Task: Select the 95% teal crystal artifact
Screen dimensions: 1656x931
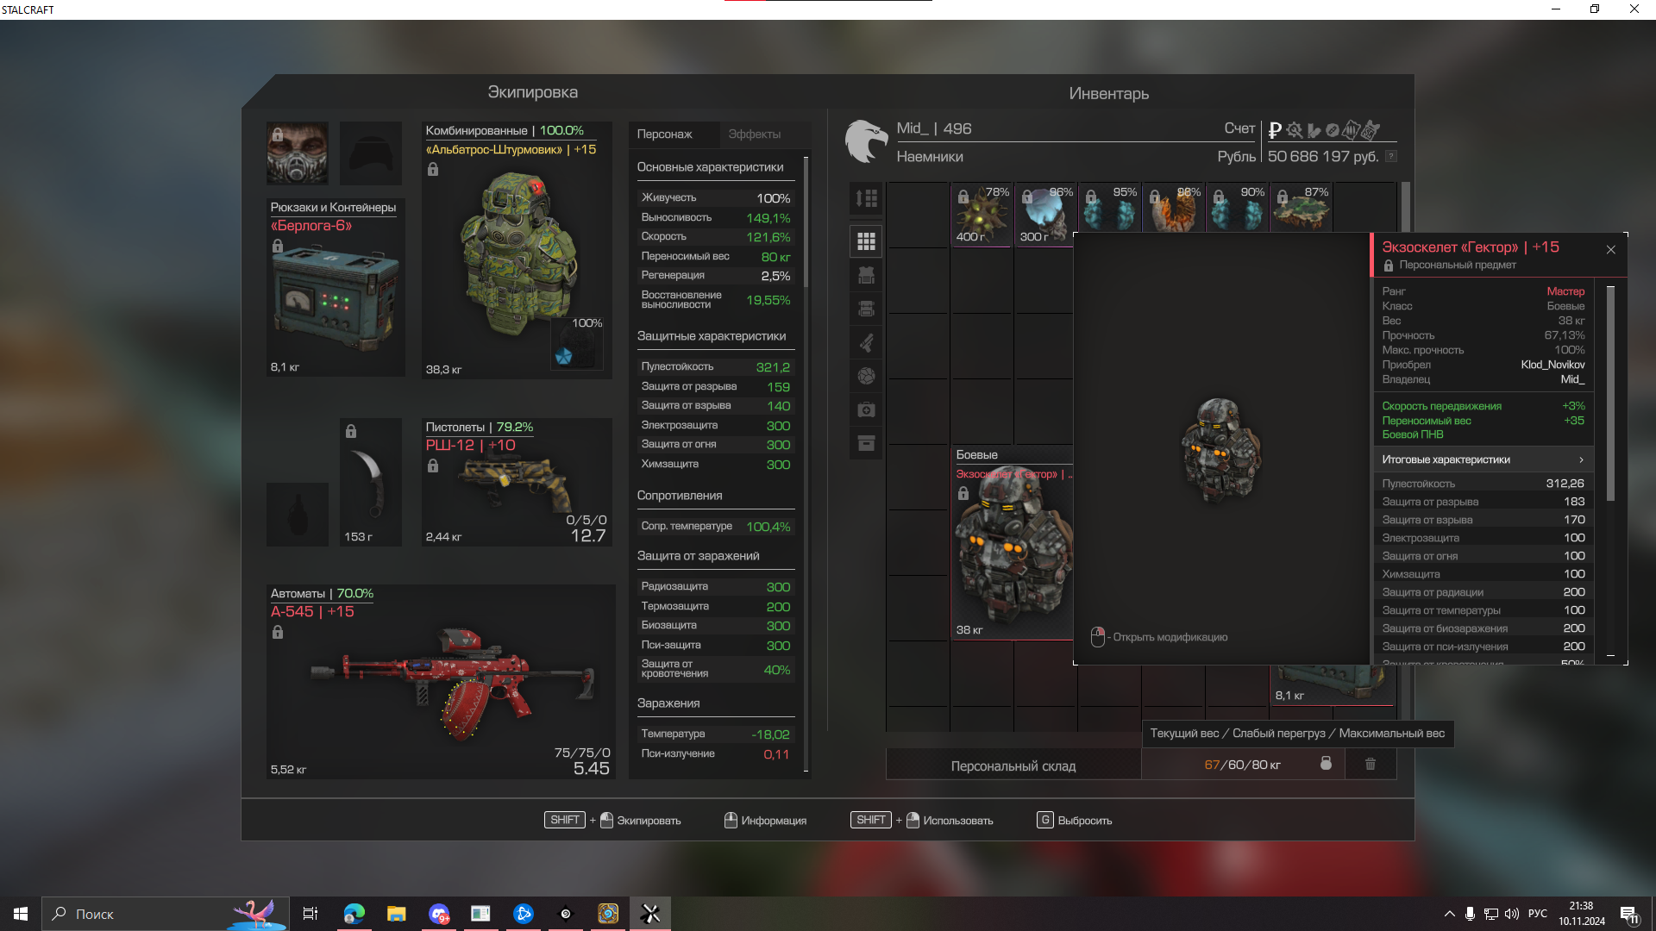Action: 1109,208
